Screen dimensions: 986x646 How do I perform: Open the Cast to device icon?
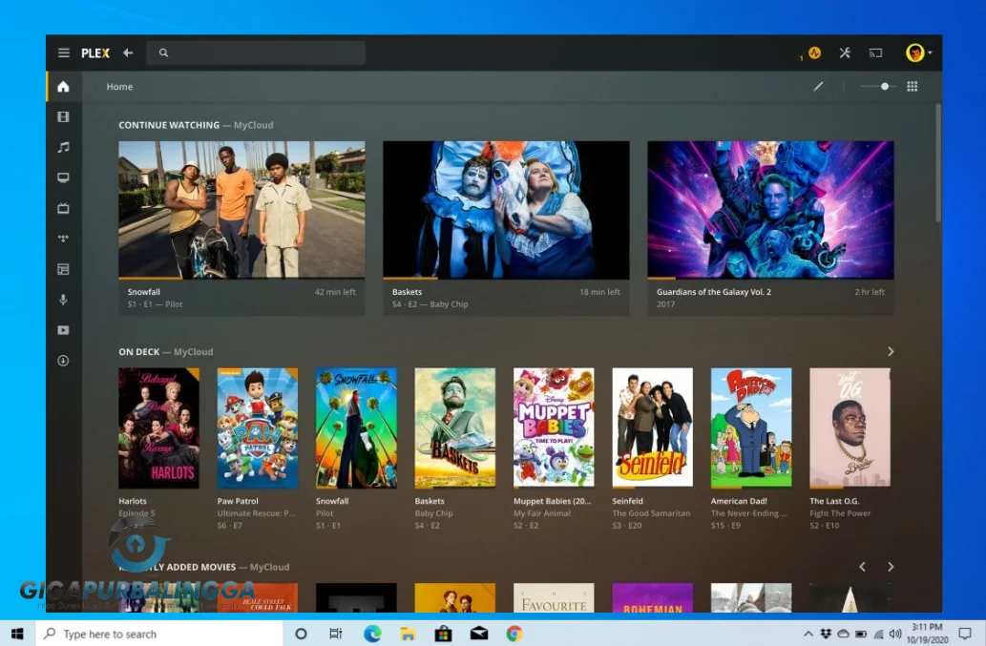click(x=875, y=52)
